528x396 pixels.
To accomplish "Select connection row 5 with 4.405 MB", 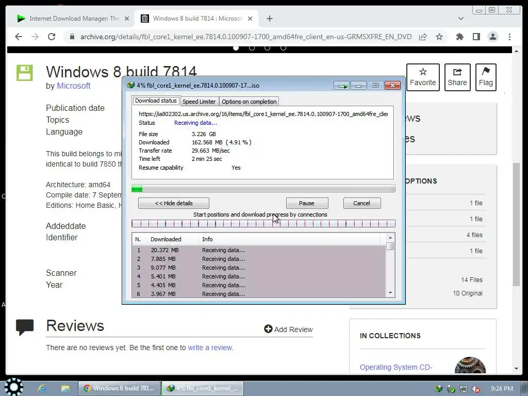I will pos(259,285).
